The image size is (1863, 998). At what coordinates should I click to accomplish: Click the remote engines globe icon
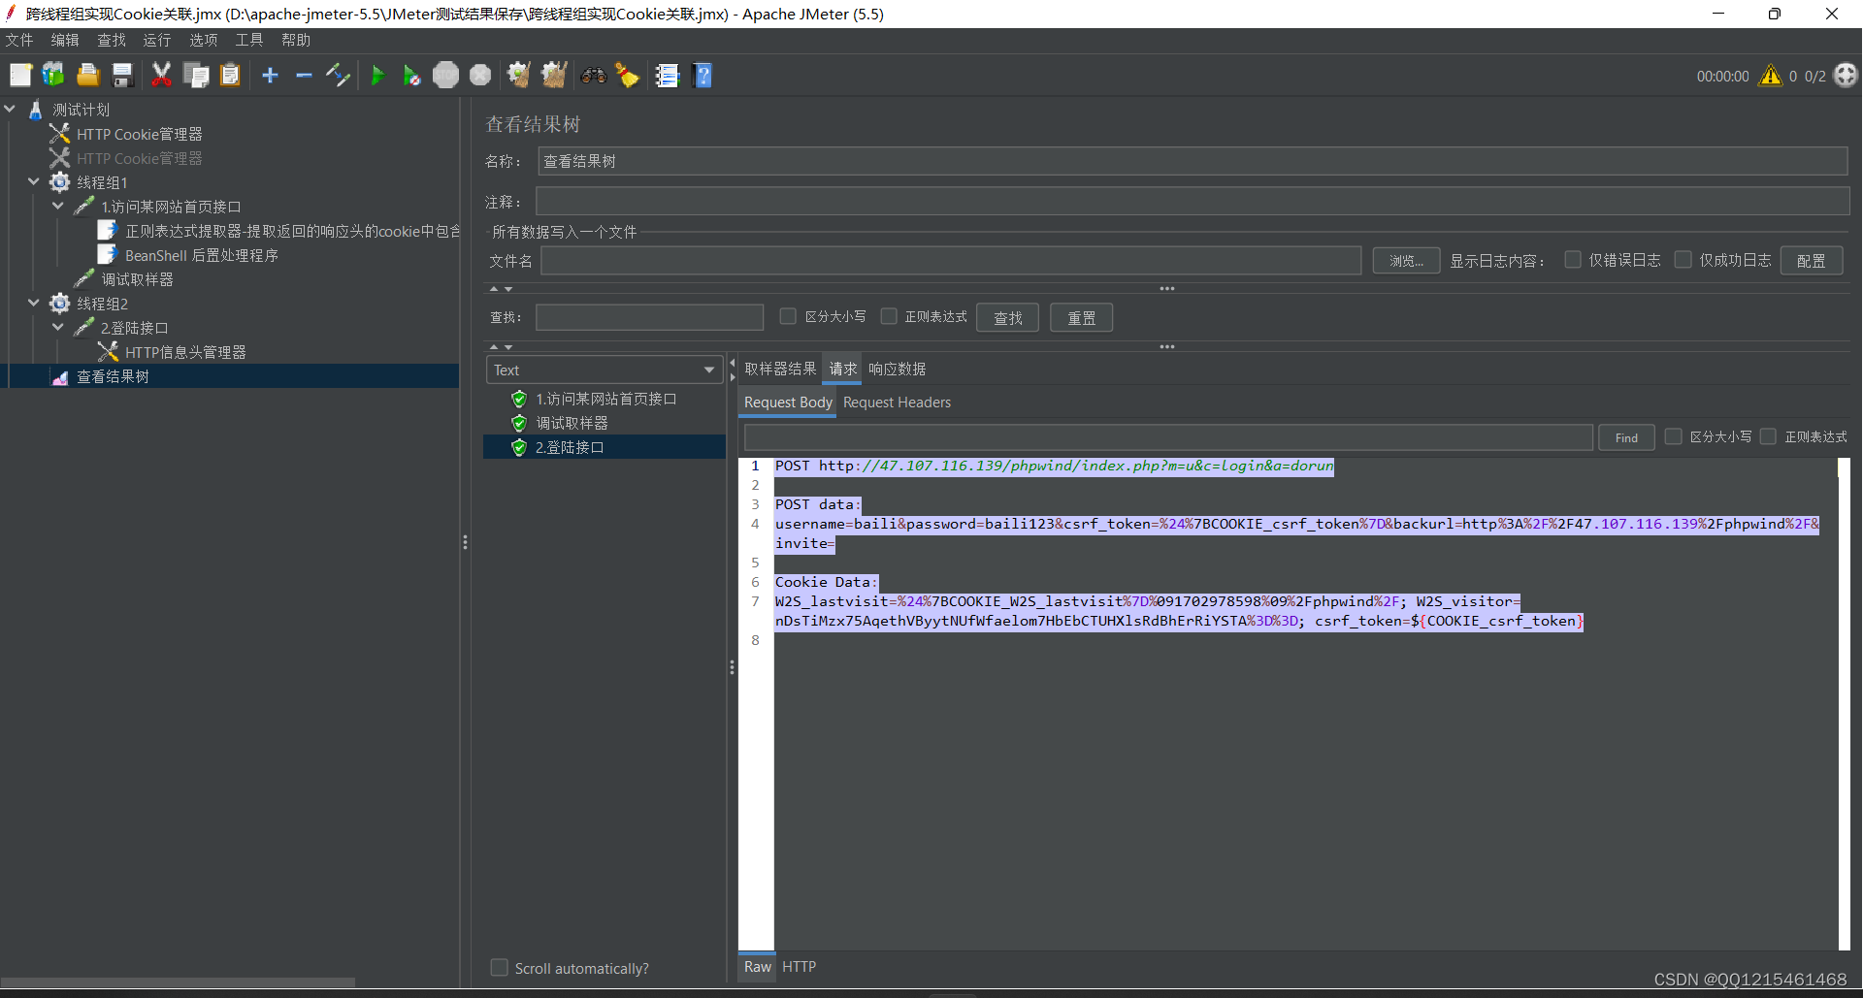tap(1846, 75)
